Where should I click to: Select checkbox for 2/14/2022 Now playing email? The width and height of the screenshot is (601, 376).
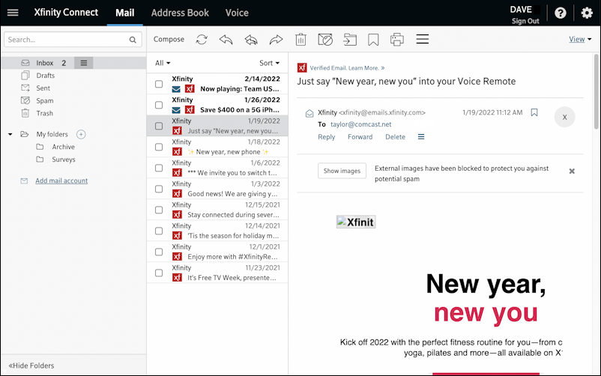[x=159, y=84]
